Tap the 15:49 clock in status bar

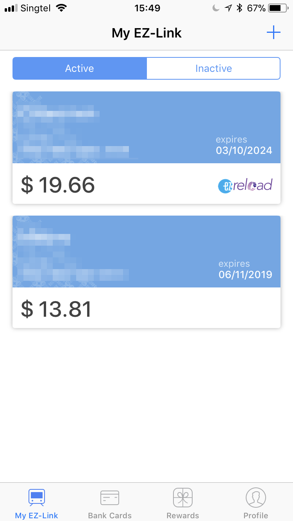point(147,8)
